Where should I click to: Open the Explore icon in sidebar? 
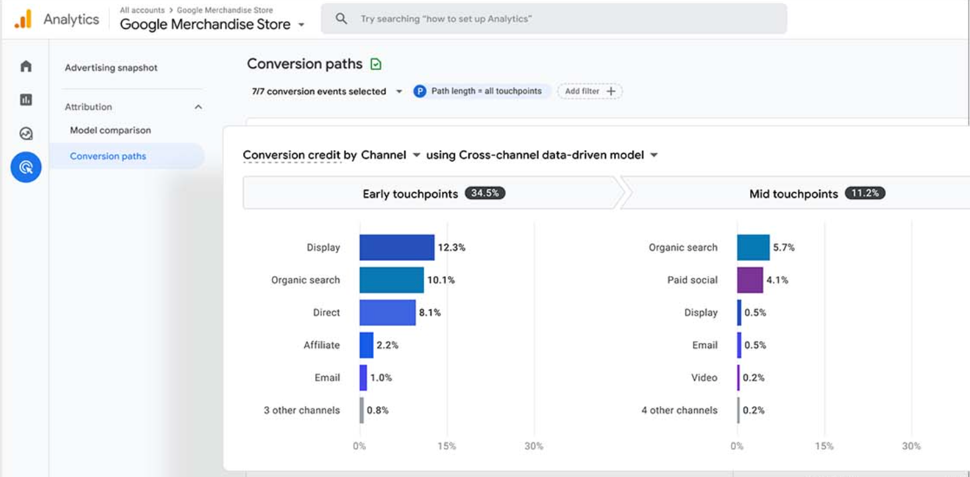[x=26, y=133]
